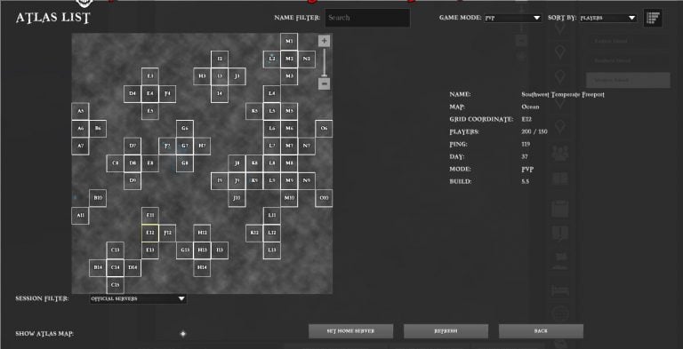Select grid cell L11
The image size is (683, 349).
(272, 216)
